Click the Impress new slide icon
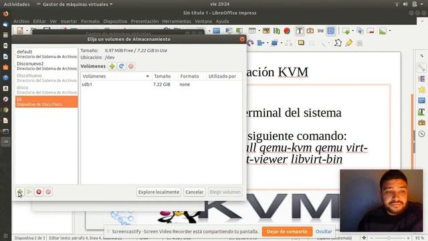428x241 pixels. pos(346,31)
